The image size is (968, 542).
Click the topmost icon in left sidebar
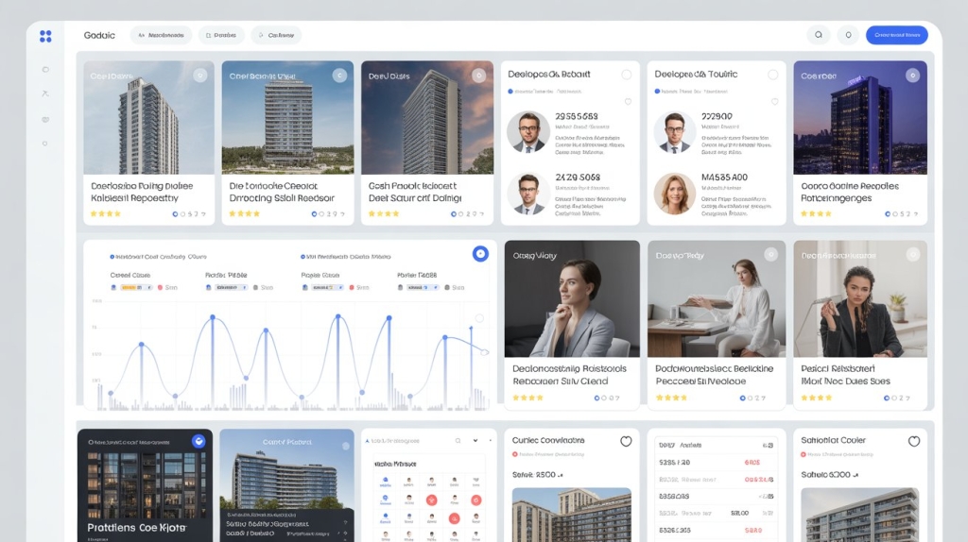coord(45,70)
